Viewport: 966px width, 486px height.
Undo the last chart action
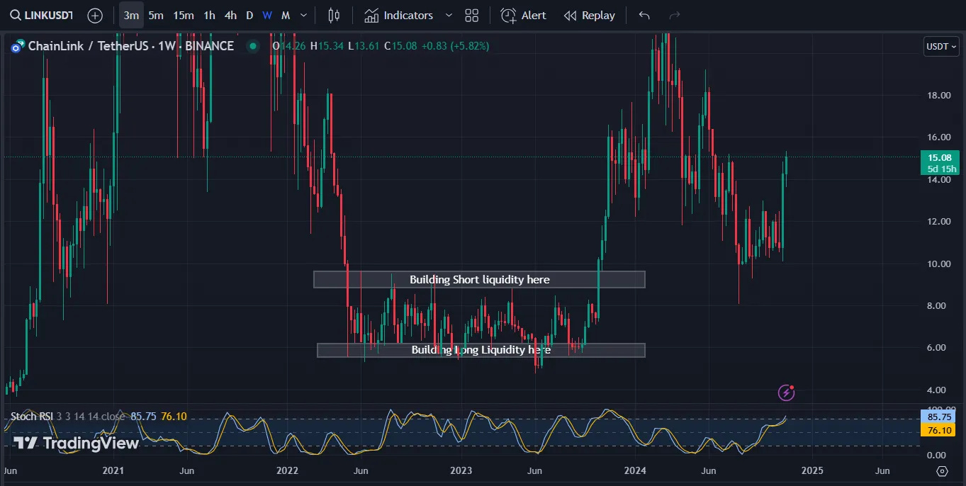click(x=644, y=15)
